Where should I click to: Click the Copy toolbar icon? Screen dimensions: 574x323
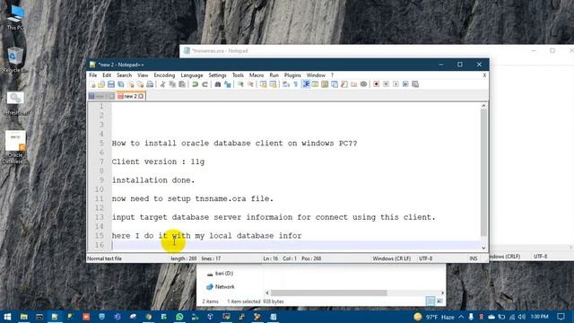click(172, 84)
